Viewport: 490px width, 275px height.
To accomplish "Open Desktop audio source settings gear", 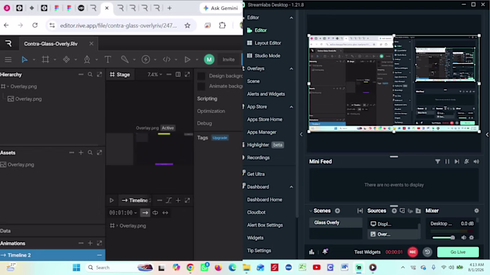I will [x=472, y=238].
